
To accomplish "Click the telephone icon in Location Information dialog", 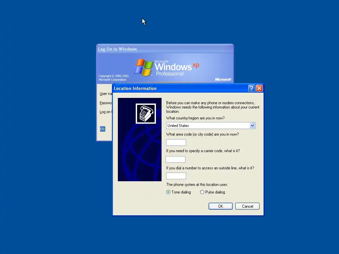I will click(146, 114).
